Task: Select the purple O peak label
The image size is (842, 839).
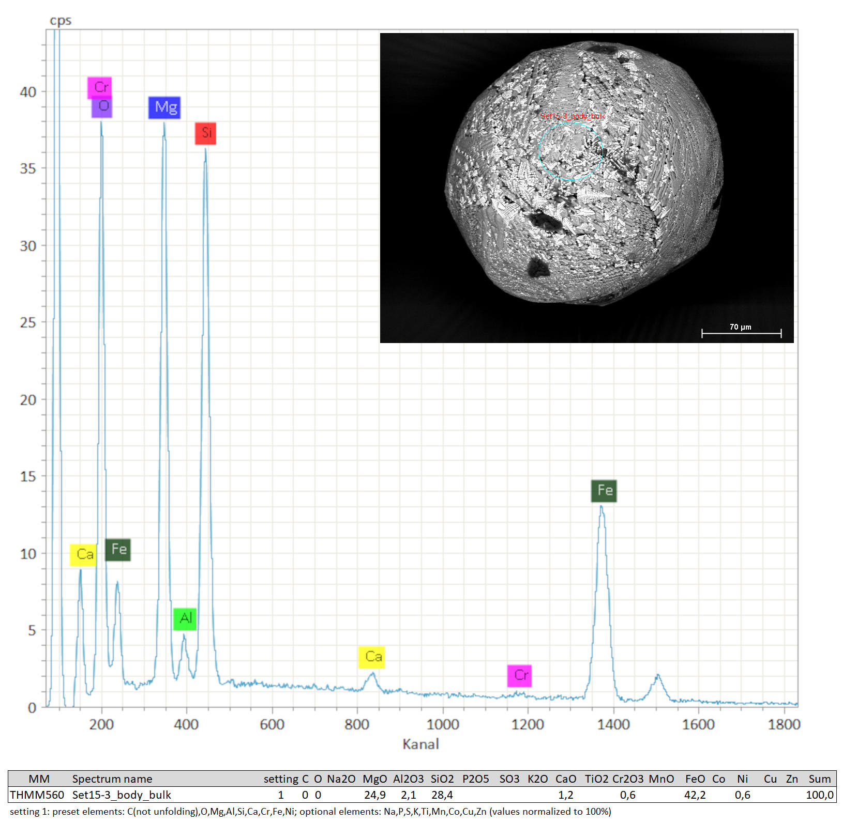Action: 102,107
